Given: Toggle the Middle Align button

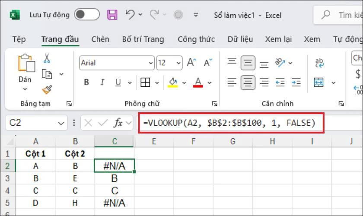Looking at the screenshot, I should pos(248,63).
